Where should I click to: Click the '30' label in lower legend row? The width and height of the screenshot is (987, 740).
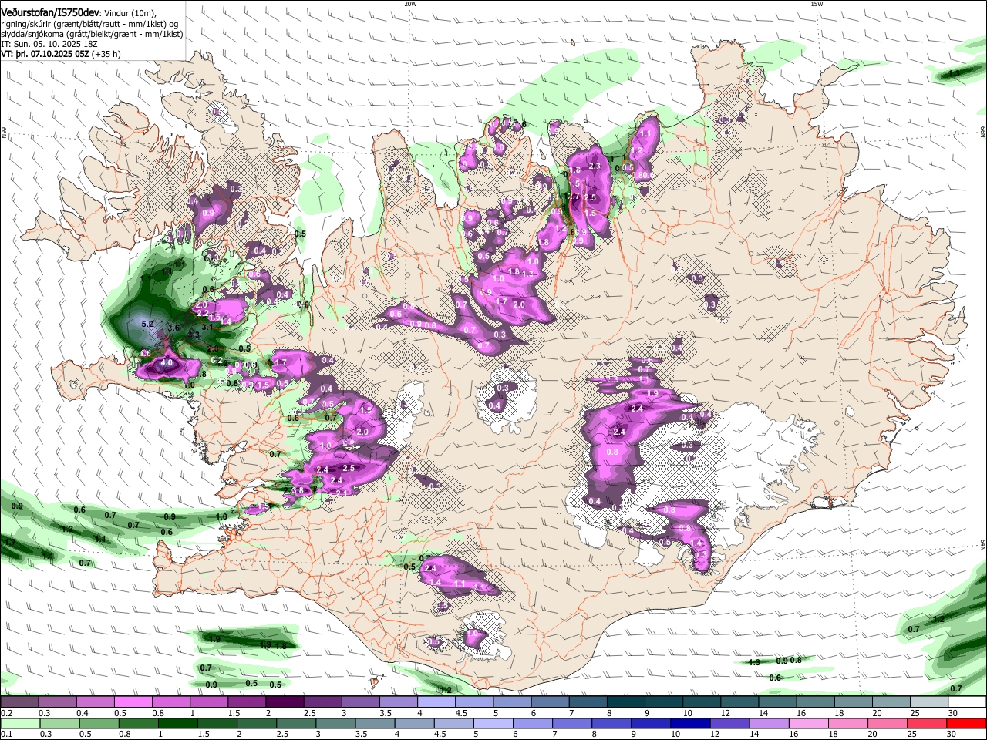(x=953, y=733)
